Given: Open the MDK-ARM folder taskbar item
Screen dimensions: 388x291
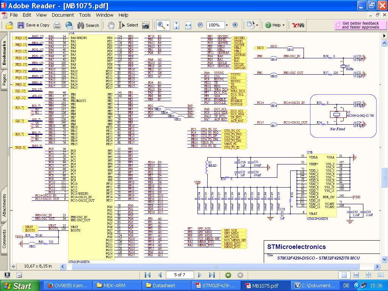Looking at the screenshot, I should coord(117,286).
